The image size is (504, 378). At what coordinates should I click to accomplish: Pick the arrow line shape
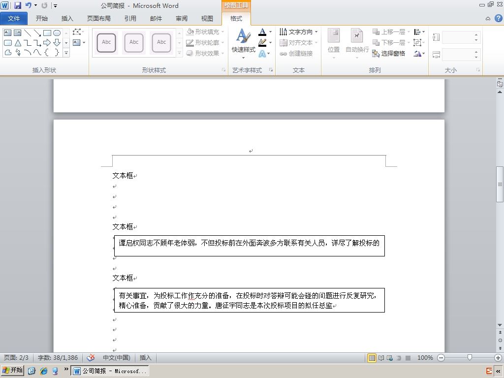(37, 33)
